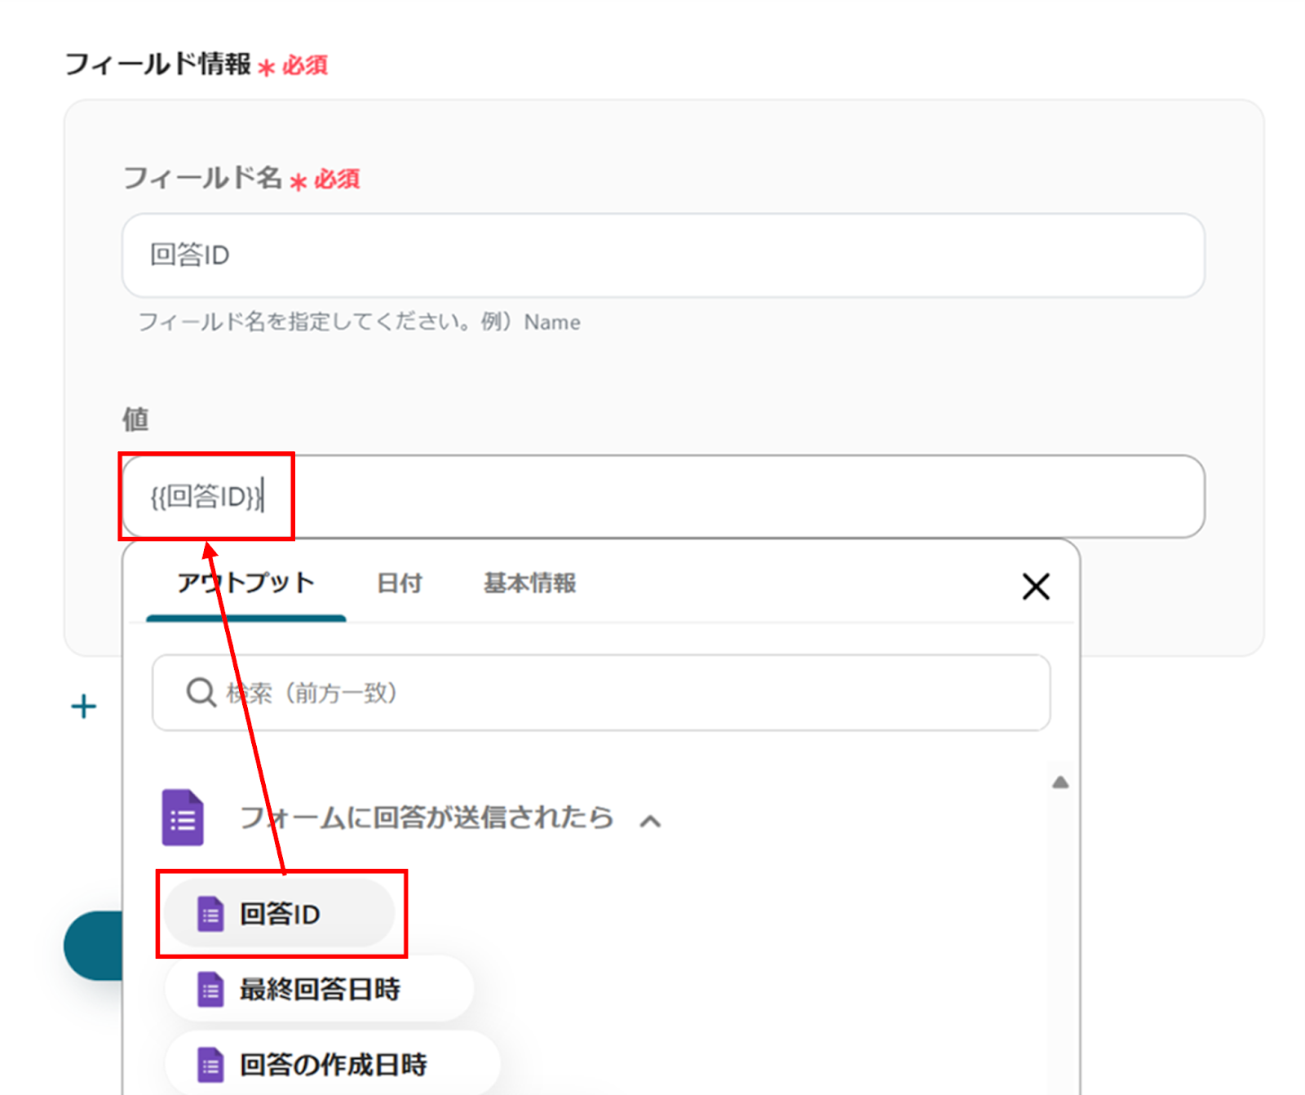1305x1095 pixels.
Task: Click the magnifier search icon
Action: pyautogui.click(x=201, y=693)
